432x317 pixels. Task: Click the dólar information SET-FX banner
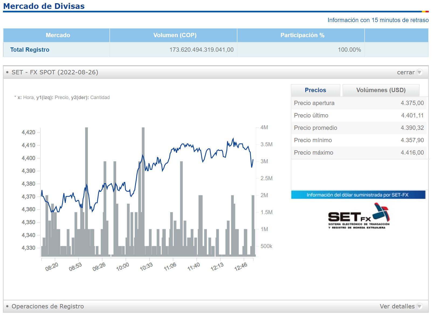358,195
